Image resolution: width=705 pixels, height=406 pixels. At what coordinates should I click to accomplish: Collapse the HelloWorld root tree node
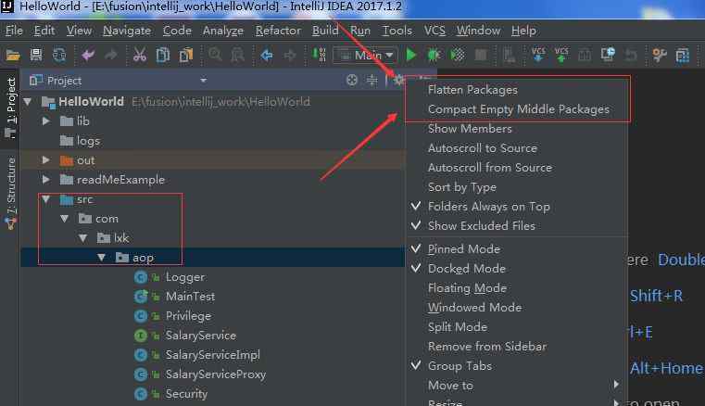pyautogui.click(x=28, y=102)
